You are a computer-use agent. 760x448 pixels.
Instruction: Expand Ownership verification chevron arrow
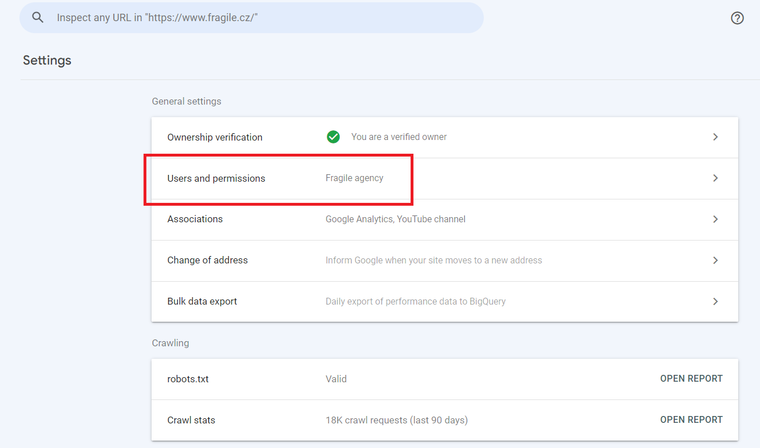(715, 137)
